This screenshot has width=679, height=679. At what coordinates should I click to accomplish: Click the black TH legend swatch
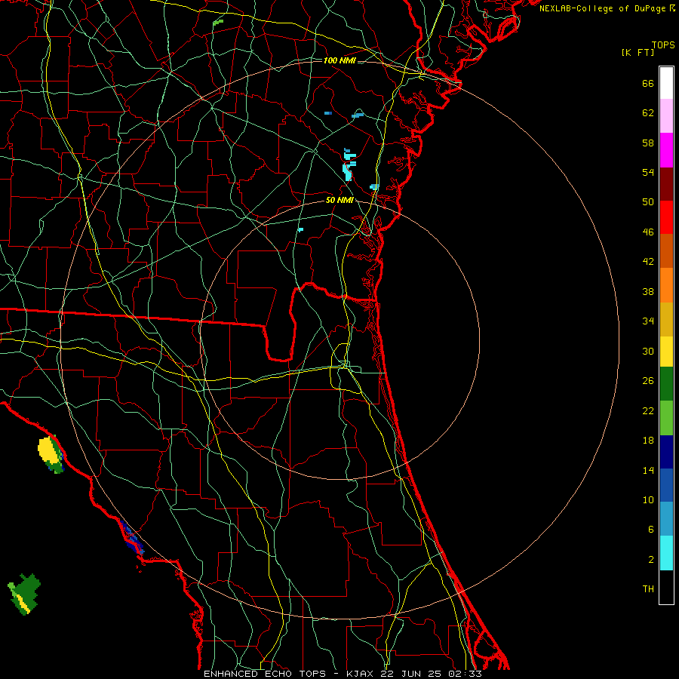pos(666,587)
